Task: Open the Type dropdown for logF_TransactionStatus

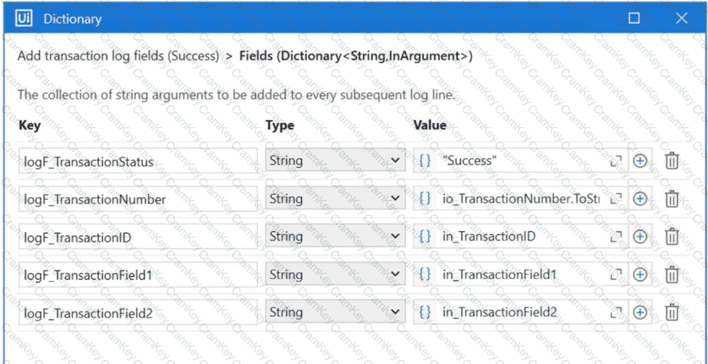Action: [336, 161]
